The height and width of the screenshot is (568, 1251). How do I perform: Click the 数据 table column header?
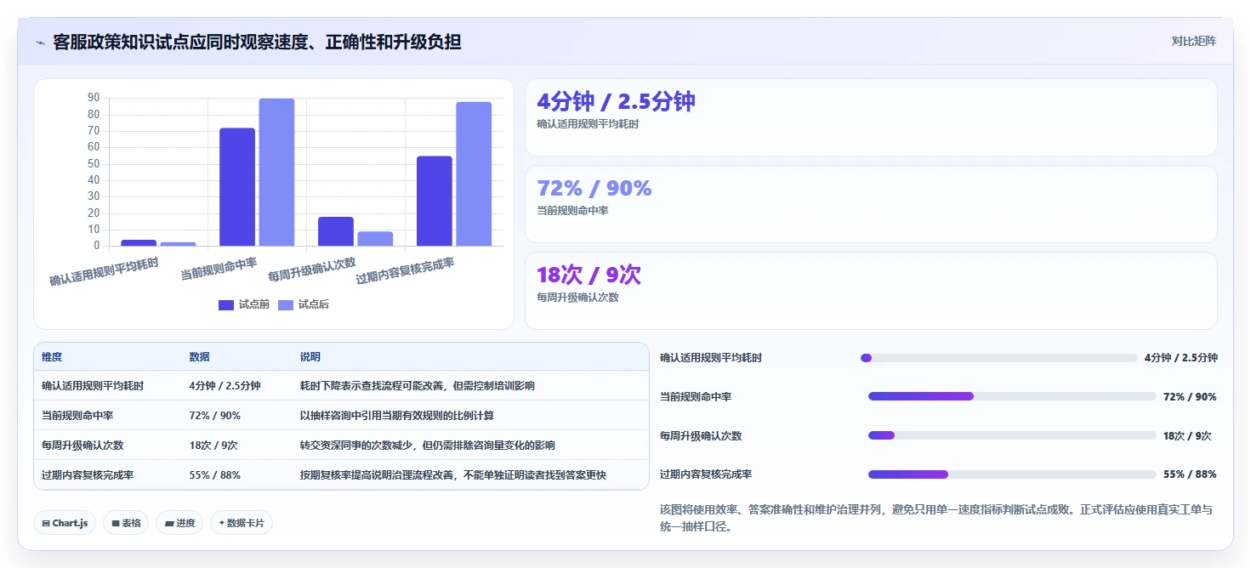[x=199, y=357]
